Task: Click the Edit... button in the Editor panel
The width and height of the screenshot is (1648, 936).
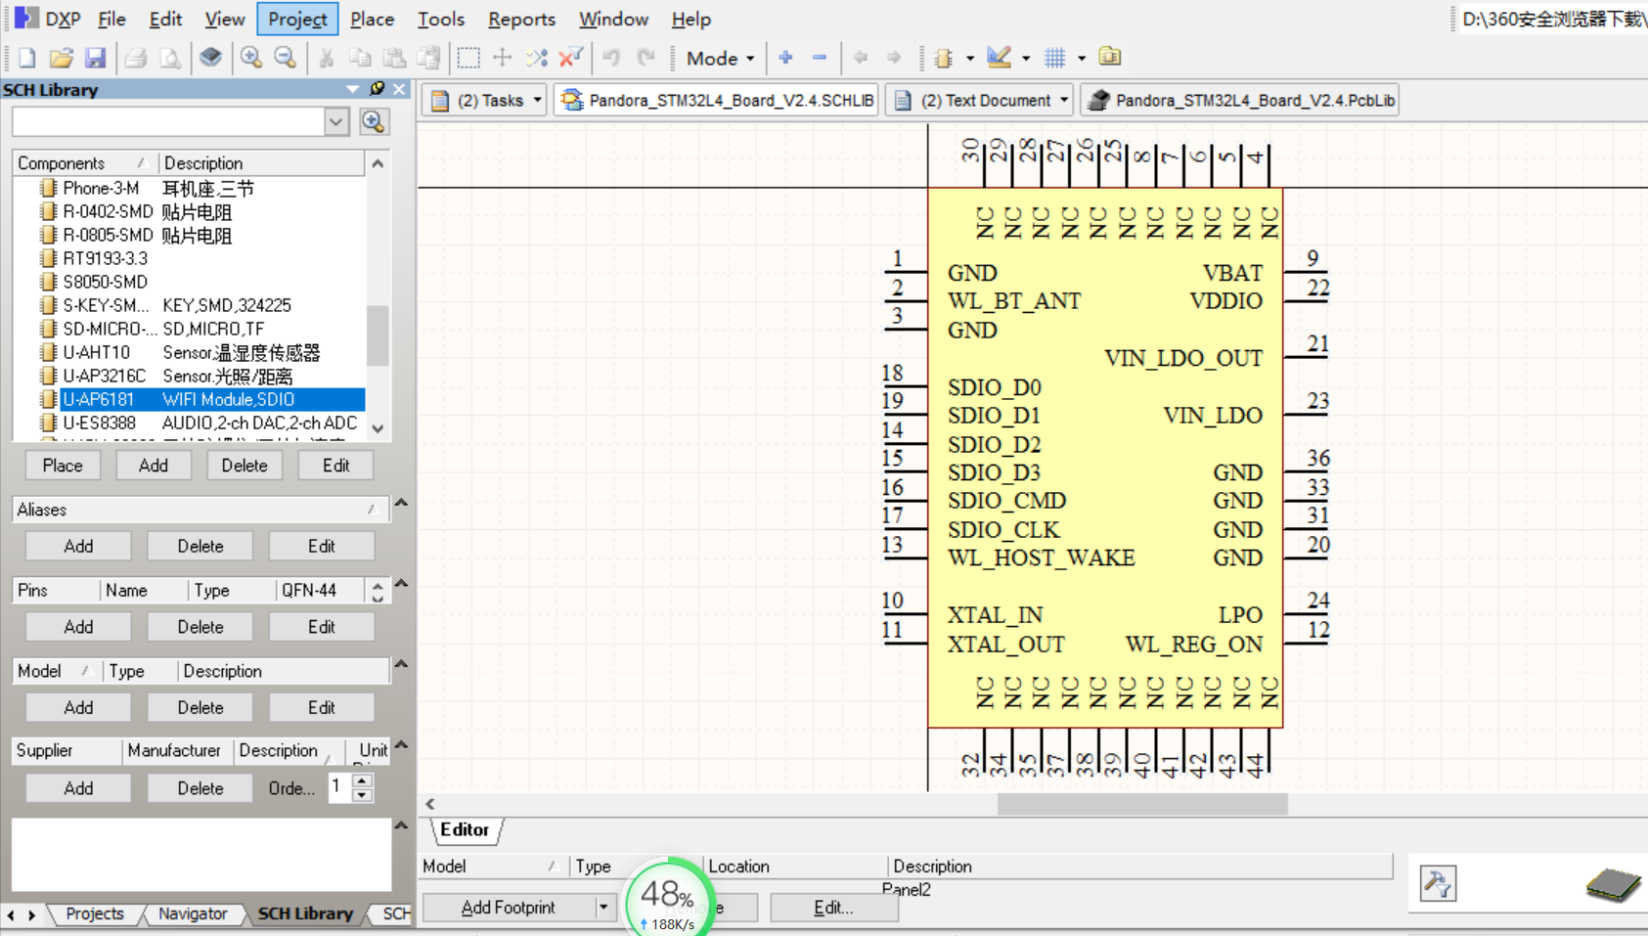Action: pyautogui.click(x=833, y=908)
